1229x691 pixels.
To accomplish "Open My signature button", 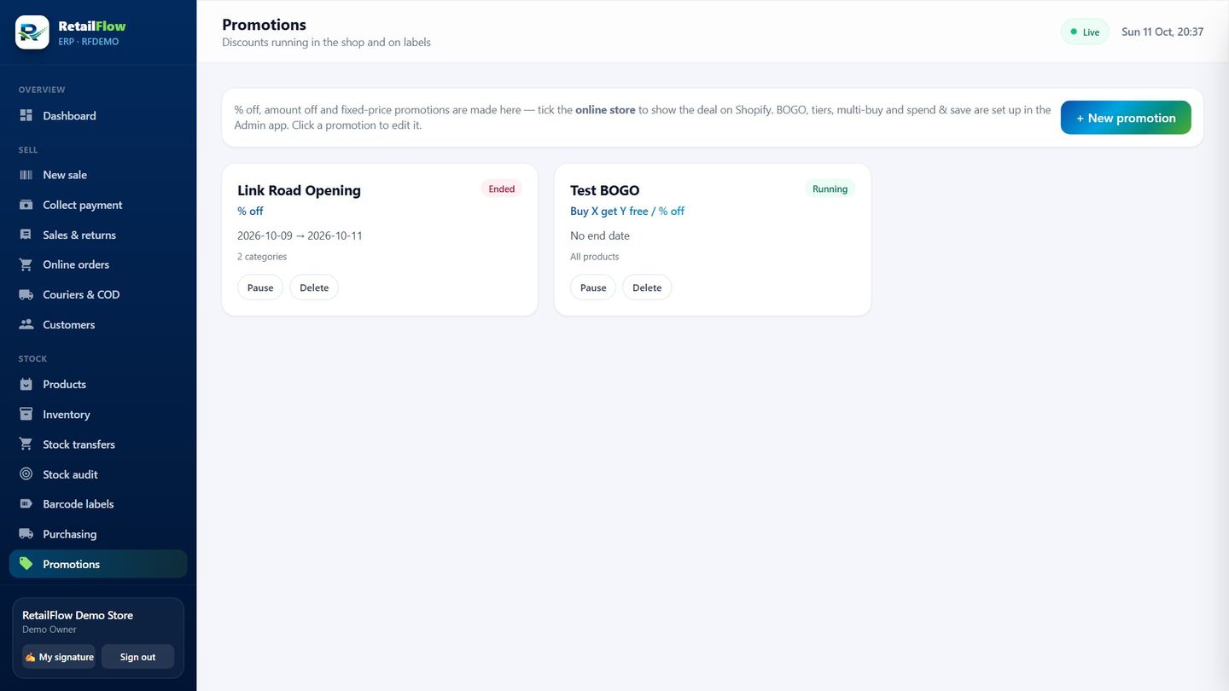I will click(x=58, y=657).
